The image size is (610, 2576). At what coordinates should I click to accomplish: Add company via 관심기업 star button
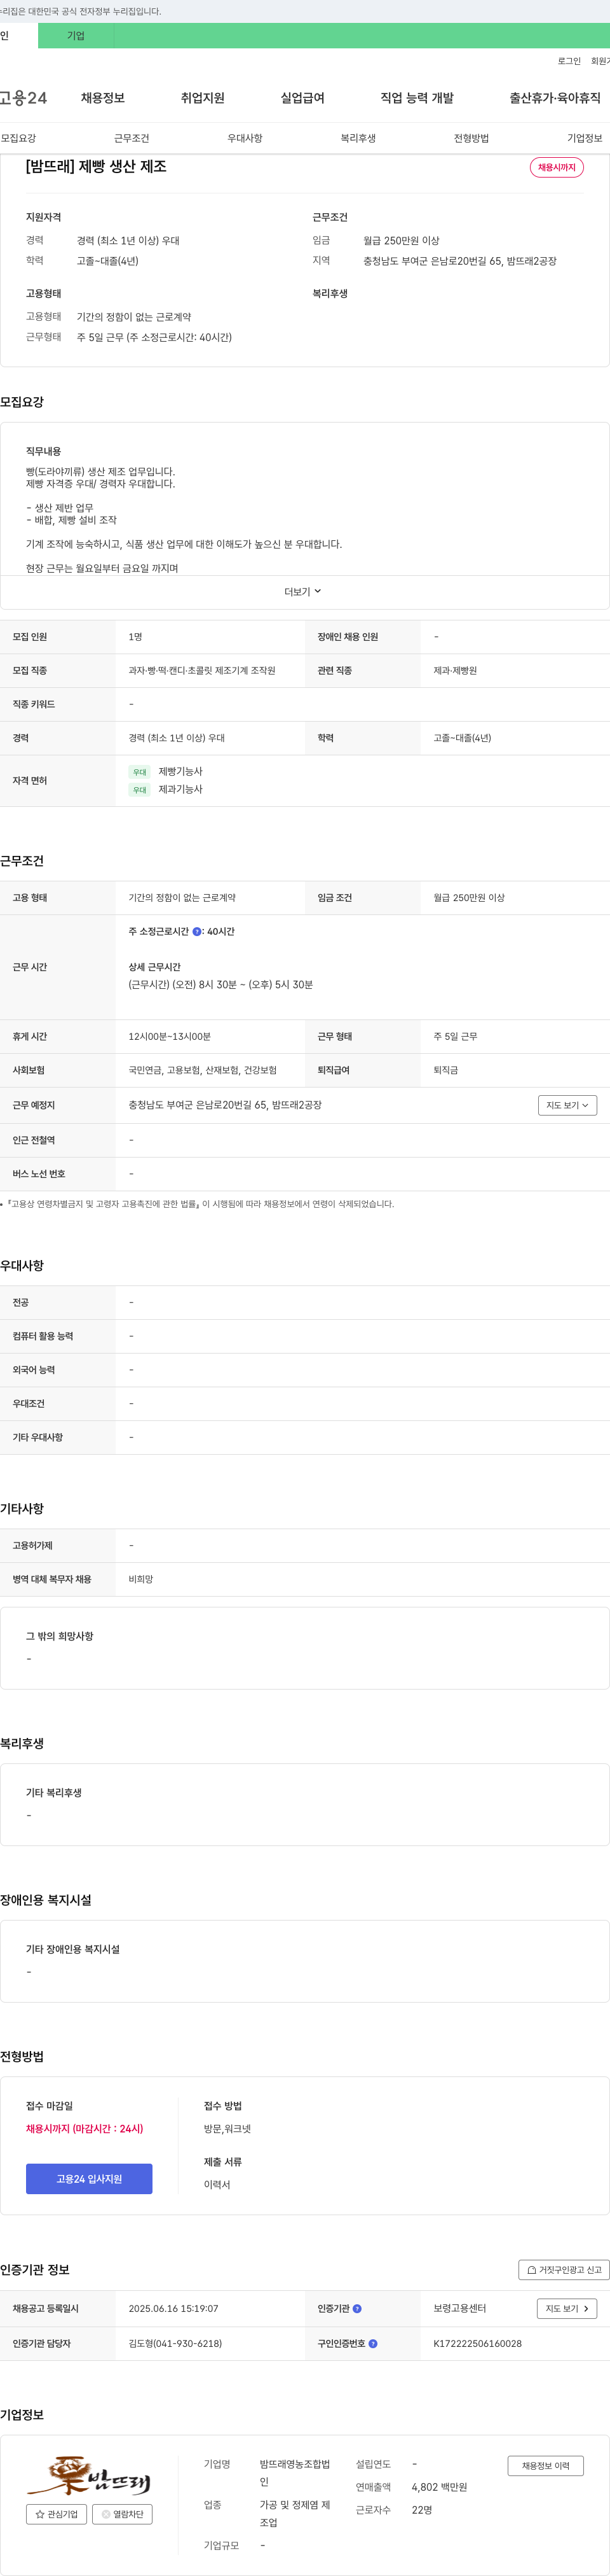pyautogui.click(x=56, y=2513)
